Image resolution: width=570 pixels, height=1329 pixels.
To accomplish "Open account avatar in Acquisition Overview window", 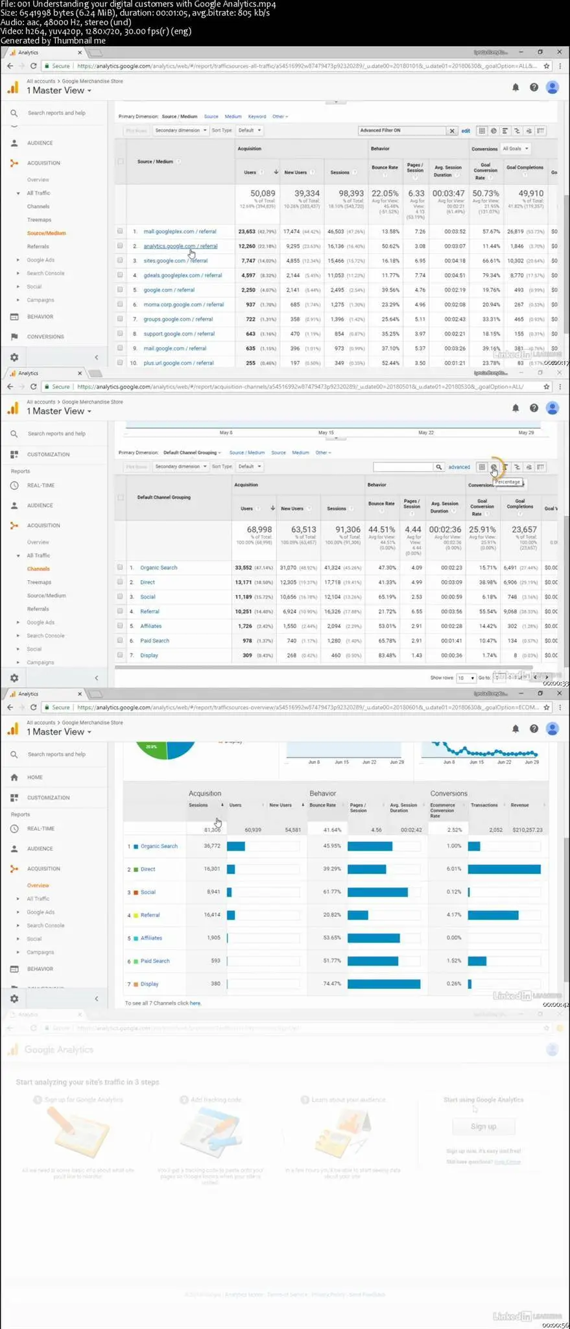I will tap(552, 728).
